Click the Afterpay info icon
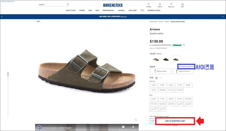This screenshot has width=226, height=131. coord(184,45)
